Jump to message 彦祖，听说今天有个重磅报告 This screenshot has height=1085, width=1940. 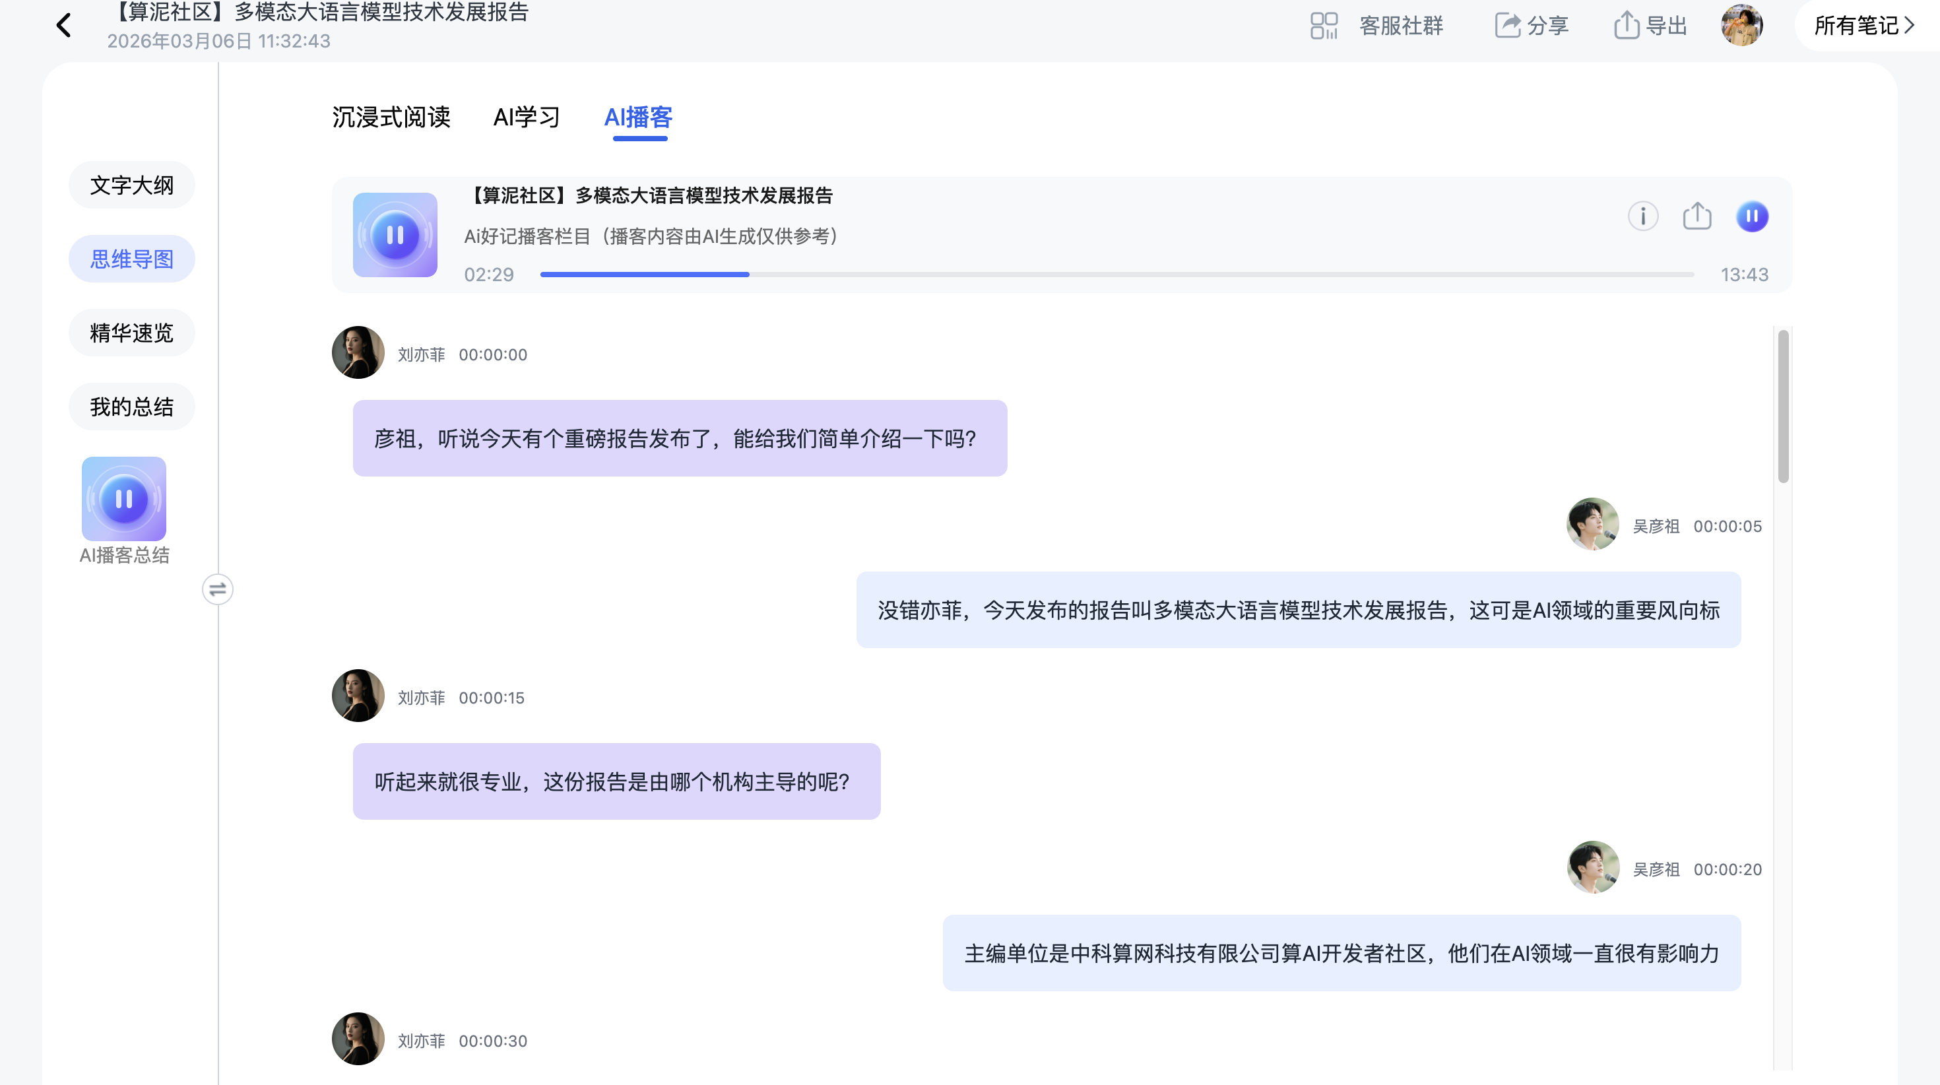(x=680, y=438)
